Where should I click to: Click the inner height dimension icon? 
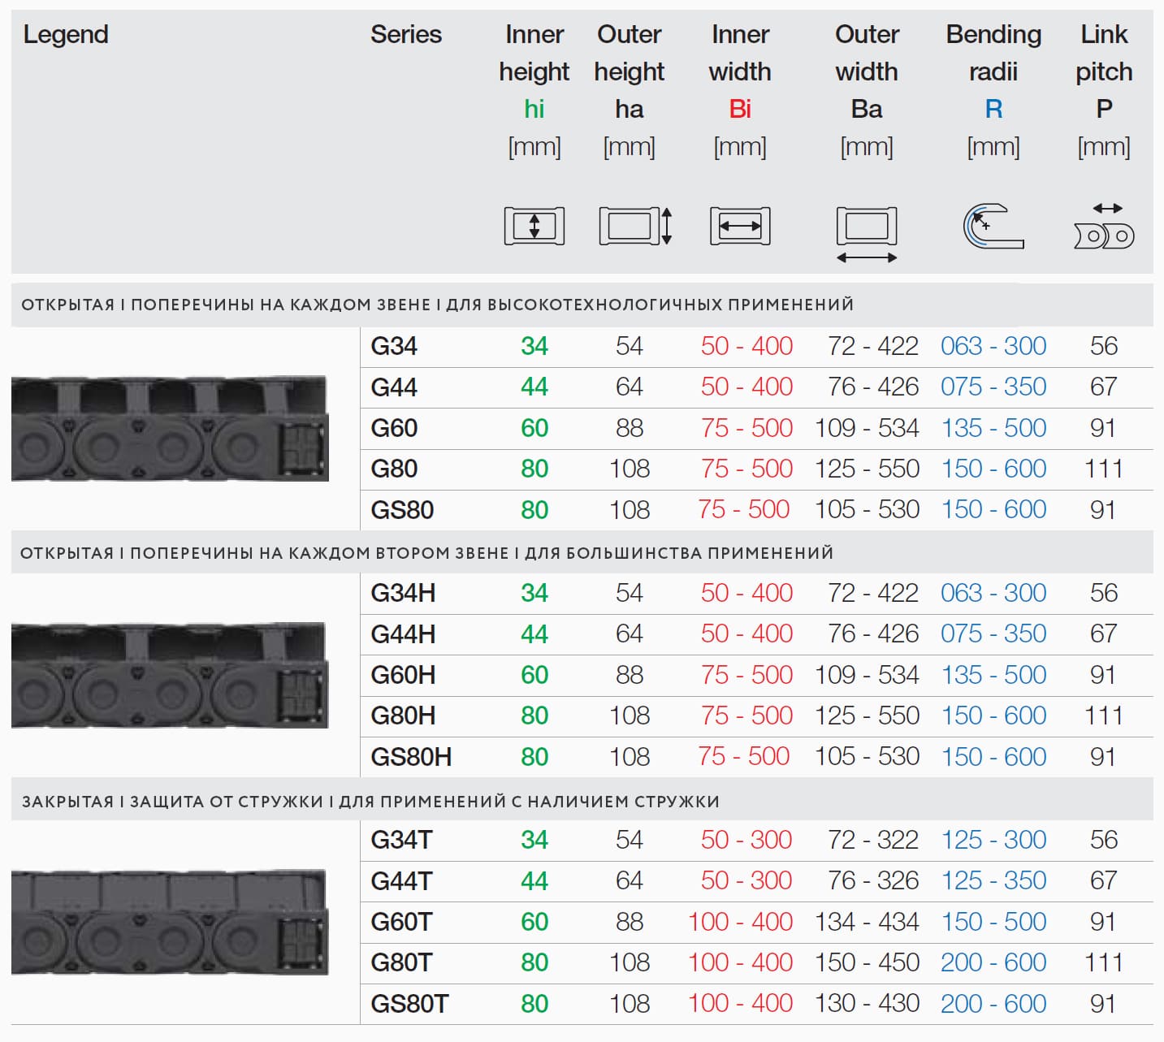coord(534,226)
